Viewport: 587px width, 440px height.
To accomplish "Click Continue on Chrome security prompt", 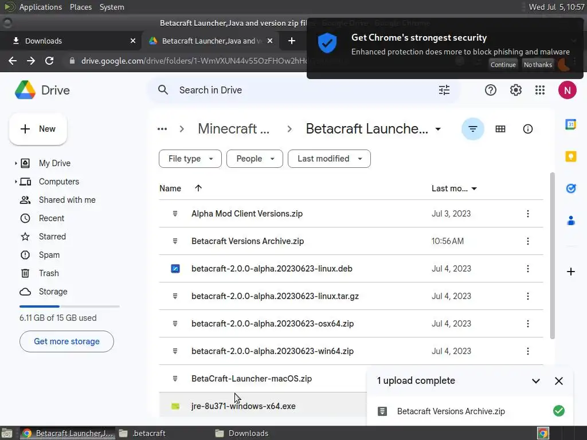I will tap(503, 65).
